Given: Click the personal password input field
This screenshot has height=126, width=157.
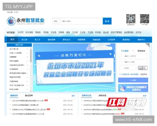Looking at the screenshot, I should (133, 62).
